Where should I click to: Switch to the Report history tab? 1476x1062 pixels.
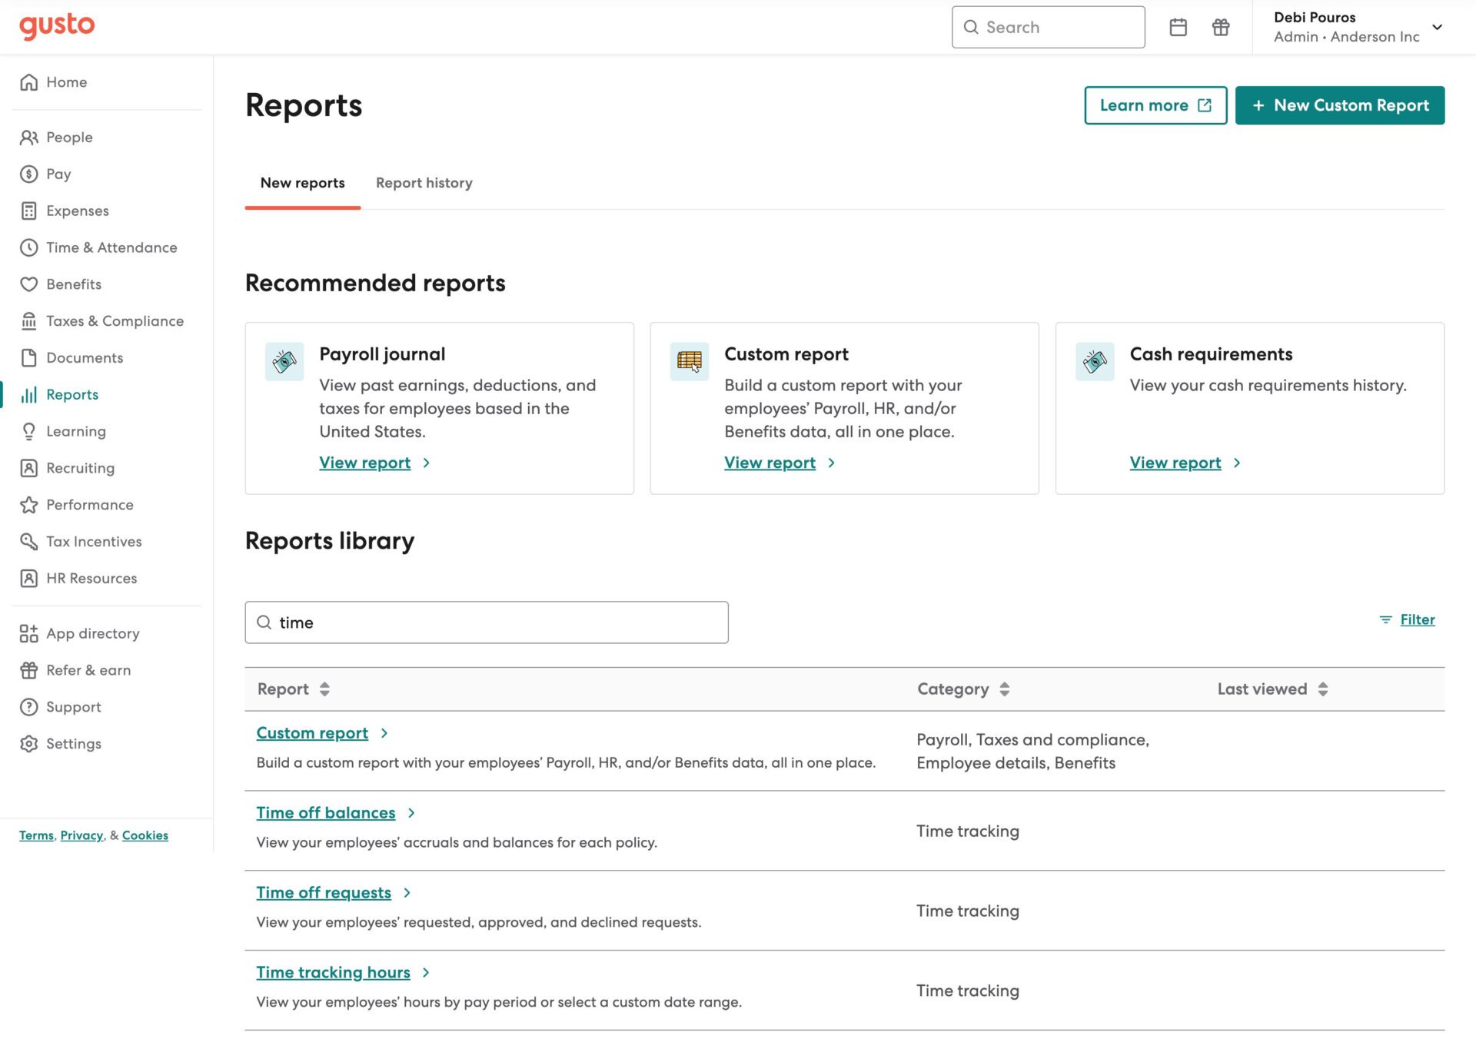point(424,183)
